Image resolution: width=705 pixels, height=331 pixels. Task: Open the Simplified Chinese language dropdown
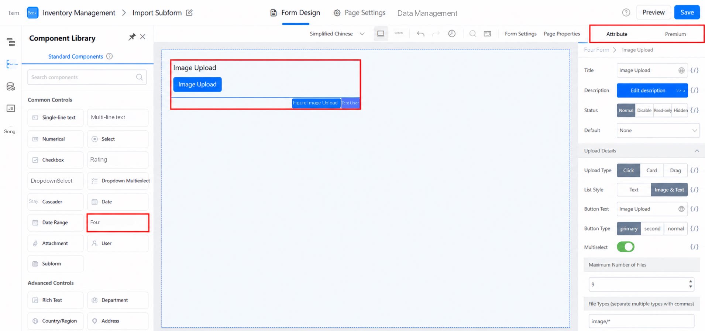(337, 34)
